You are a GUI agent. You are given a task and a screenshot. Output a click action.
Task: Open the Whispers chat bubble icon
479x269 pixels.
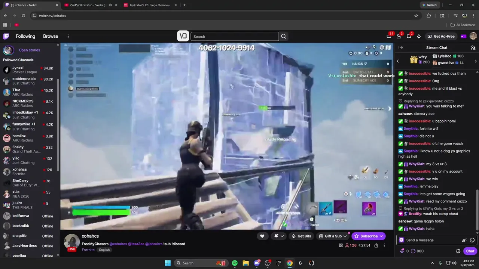click(x=409, y=36)
